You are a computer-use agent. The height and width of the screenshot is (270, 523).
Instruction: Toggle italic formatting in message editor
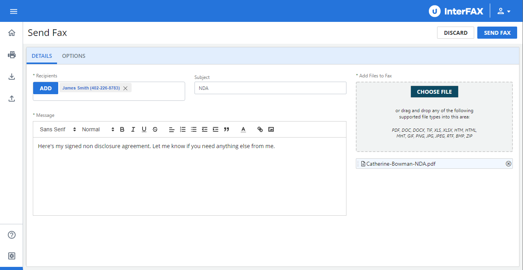[133, 129]
